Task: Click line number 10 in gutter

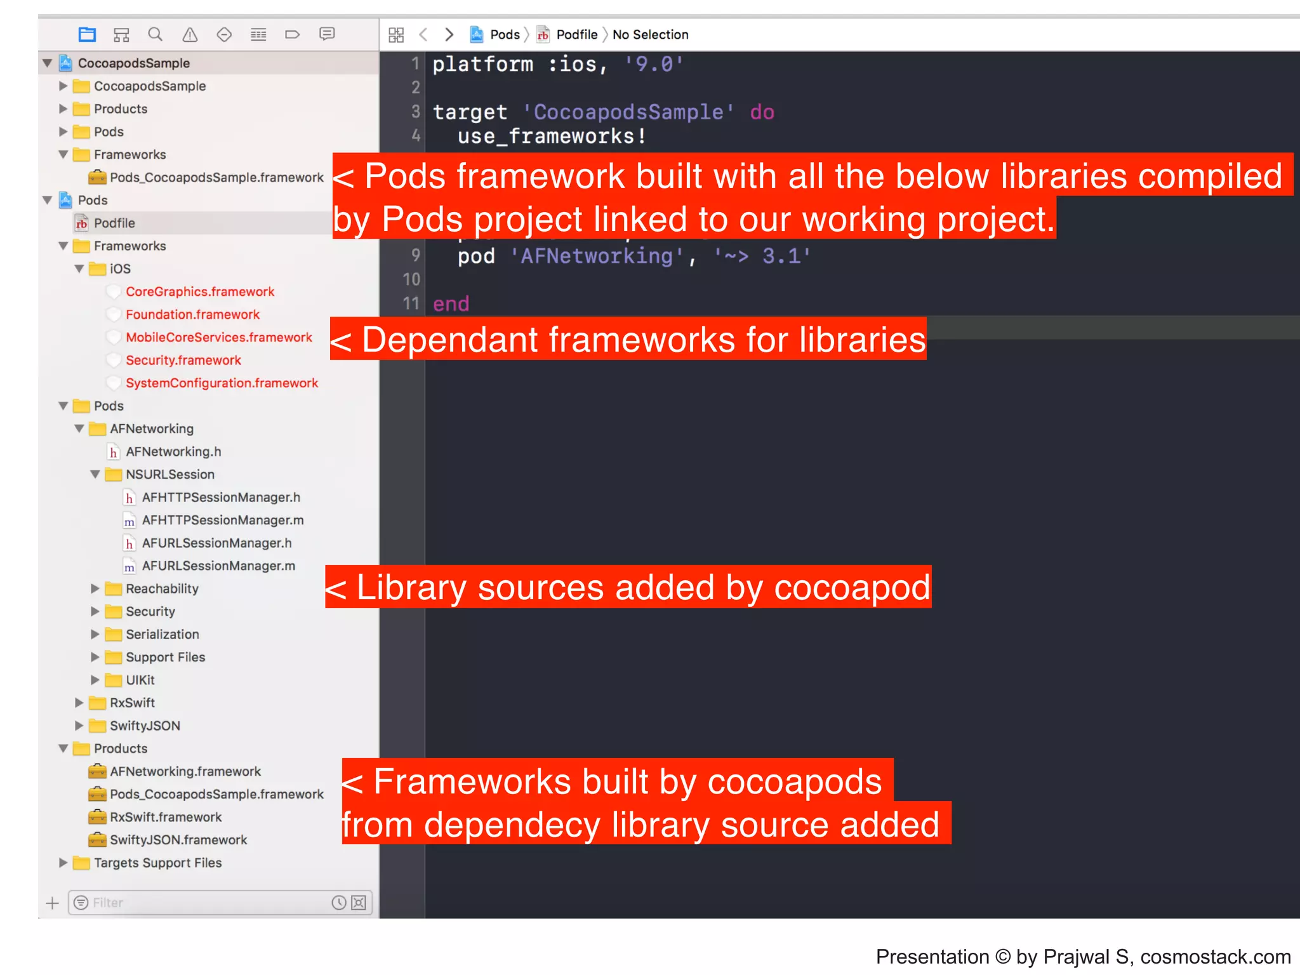Action: click(411, 279)
